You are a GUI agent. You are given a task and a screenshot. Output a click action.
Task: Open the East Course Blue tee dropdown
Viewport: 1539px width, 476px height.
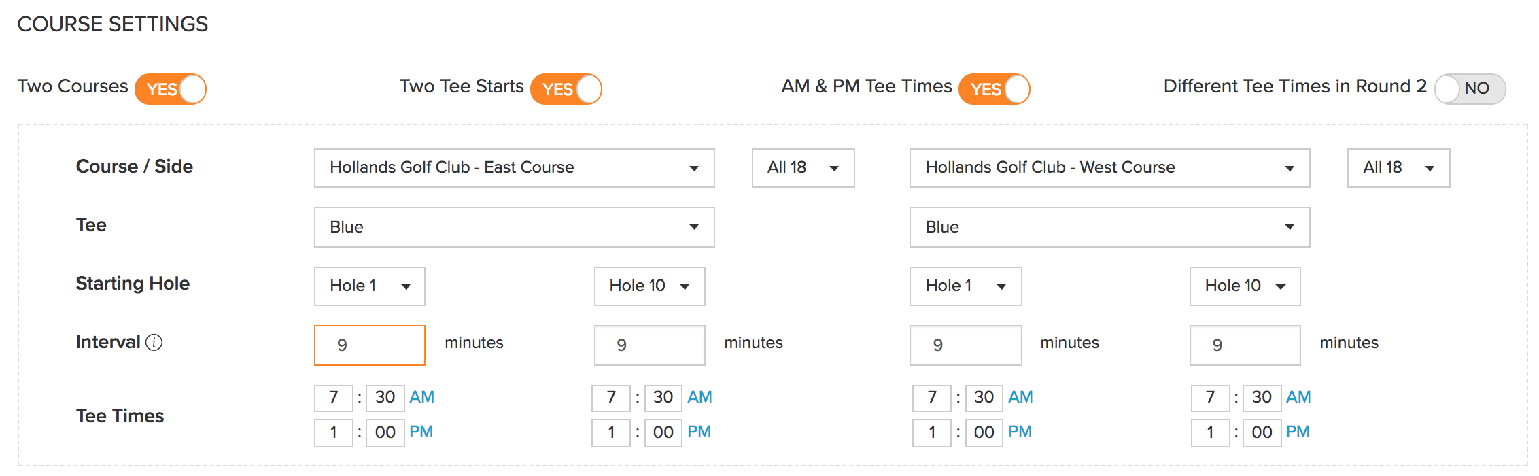(x=515, y=227)
